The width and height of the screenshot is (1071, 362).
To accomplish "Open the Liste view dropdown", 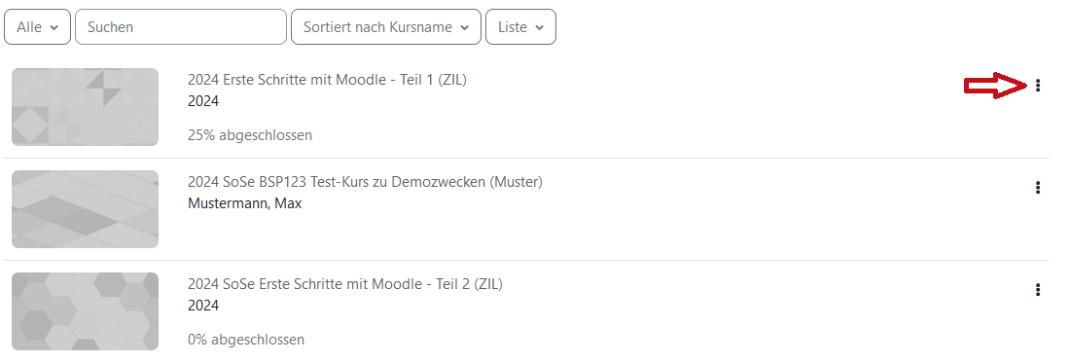I will point(520,27).
